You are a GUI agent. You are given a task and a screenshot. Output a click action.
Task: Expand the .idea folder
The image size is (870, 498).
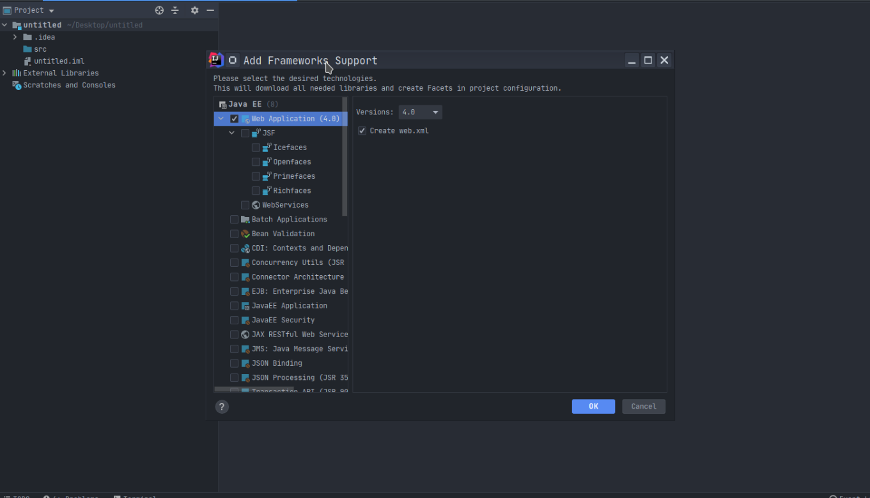click(15, 37)
